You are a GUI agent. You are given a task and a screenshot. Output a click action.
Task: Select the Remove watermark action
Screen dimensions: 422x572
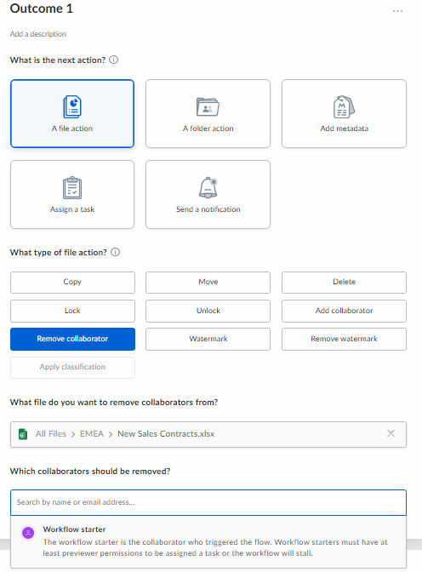[x=344, y=340]
